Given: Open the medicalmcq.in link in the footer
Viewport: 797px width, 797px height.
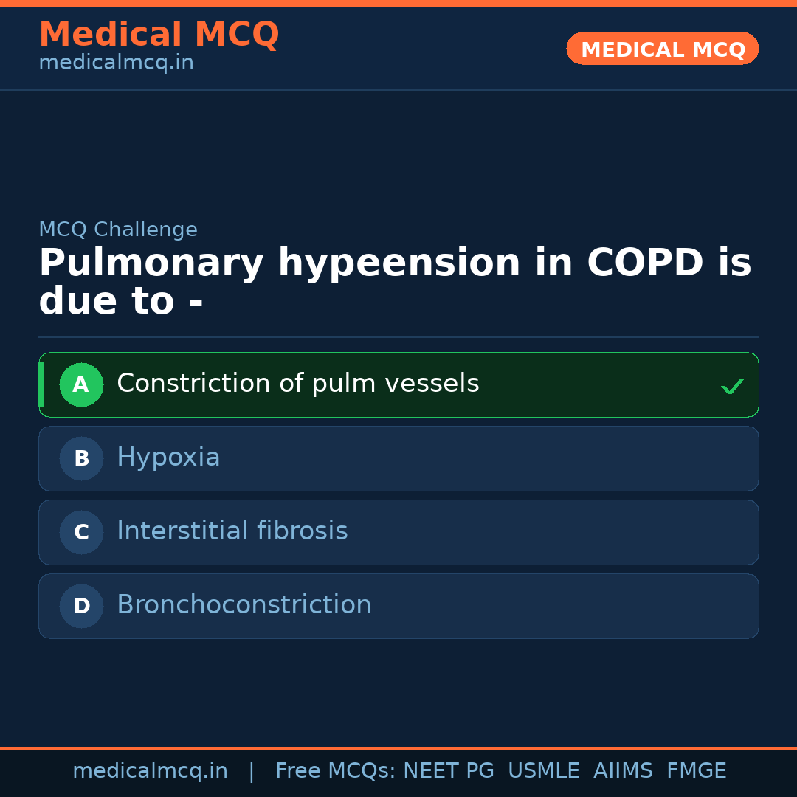Looking at the screenshot, I should pos(150,771).
